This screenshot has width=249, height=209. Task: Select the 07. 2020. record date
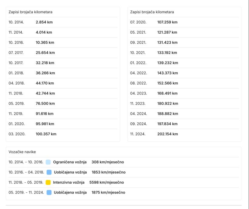coord(138,22)
